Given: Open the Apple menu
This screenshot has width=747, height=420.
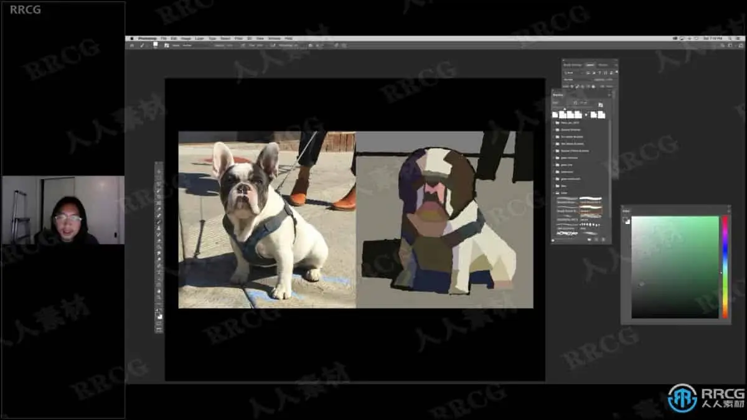Looking at the screenshot, I should click(x=131, y=39).
